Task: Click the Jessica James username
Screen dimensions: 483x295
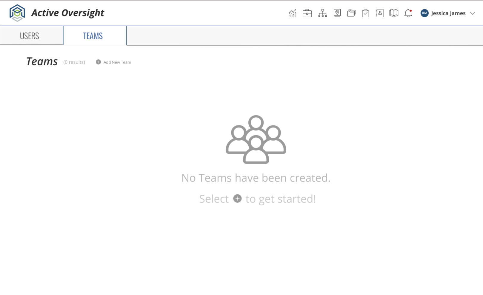Action: (x=448, y=13)
